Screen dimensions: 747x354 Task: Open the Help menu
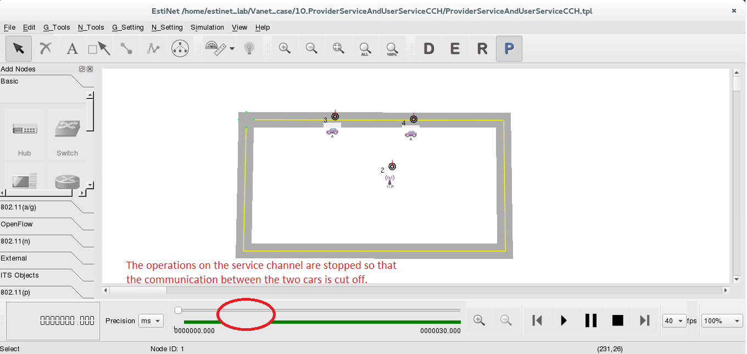pyautogui.click(x=263, y=27)
